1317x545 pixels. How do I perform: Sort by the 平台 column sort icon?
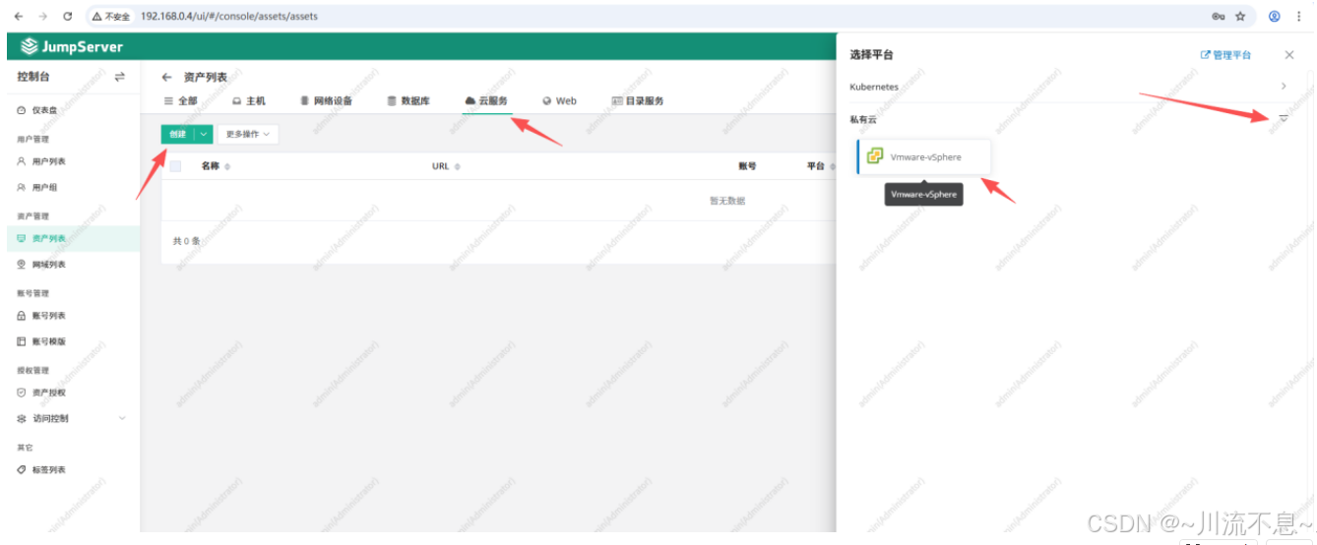click(x=832, y=167)
